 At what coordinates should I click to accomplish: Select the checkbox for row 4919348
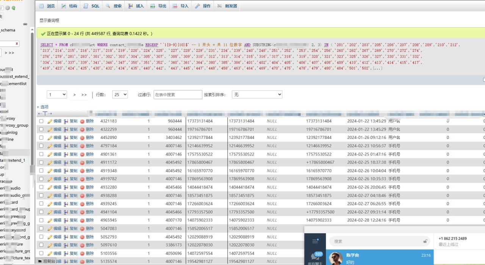41,171
